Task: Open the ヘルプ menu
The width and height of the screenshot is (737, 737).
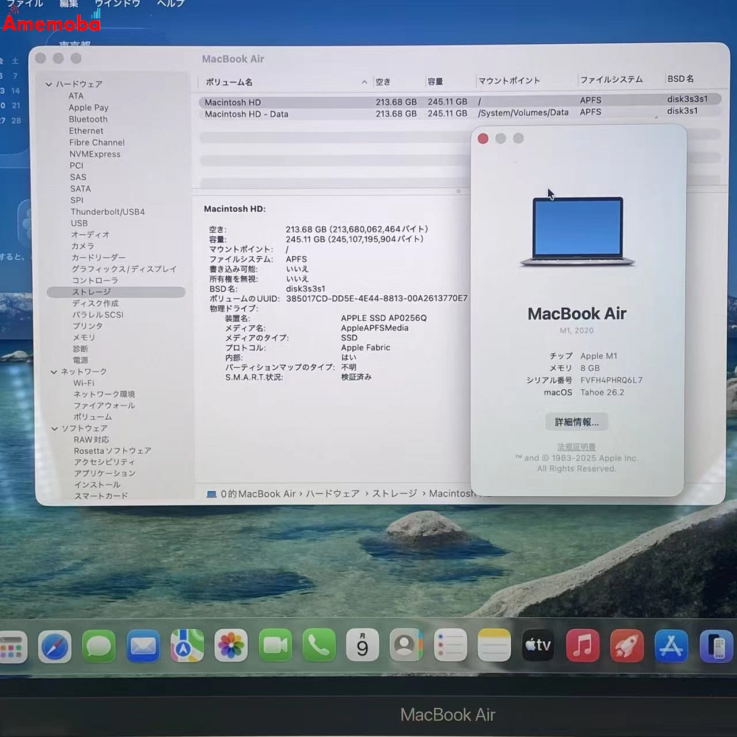Action: [x=169, y=4]
